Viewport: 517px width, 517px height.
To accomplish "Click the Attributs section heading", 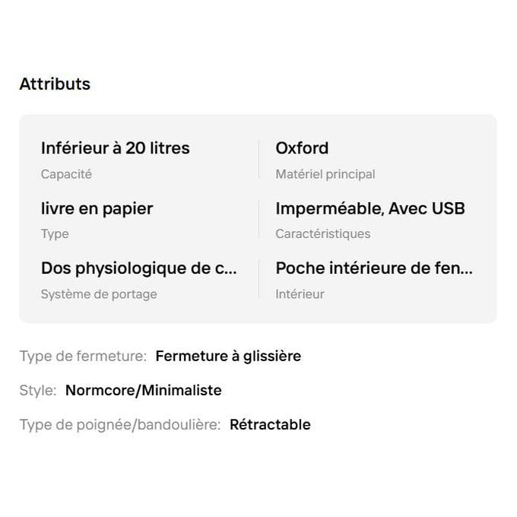I will coord(55,84).
